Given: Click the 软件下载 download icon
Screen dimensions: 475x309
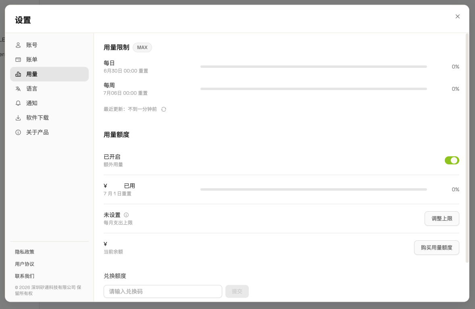Looking at the screenshot, I should [x=18, y=118].
